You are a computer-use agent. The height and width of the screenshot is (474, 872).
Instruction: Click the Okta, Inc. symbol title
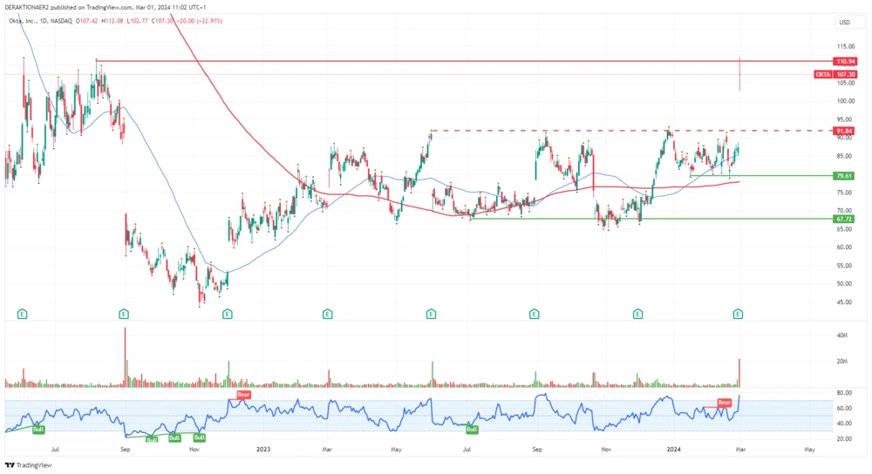[23, 21]
